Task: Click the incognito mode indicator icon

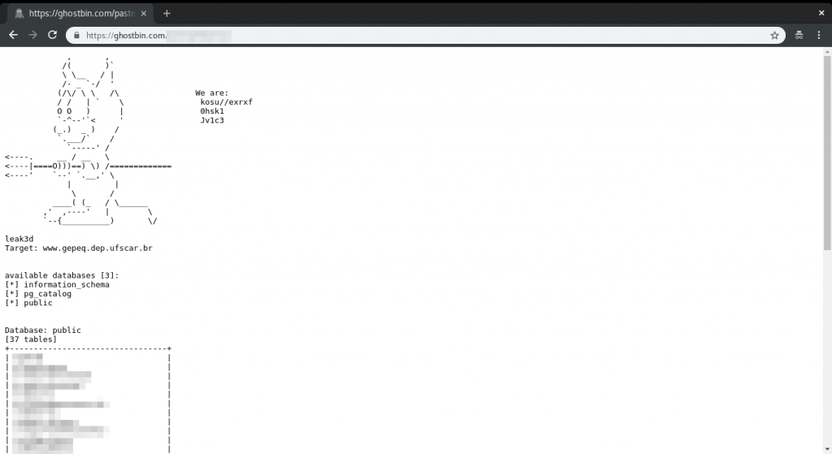Action: pos(799,36)
